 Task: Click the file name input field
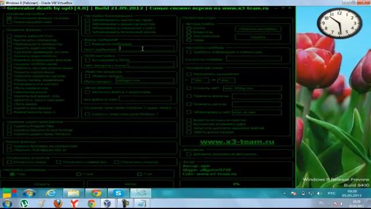[145, 99]
